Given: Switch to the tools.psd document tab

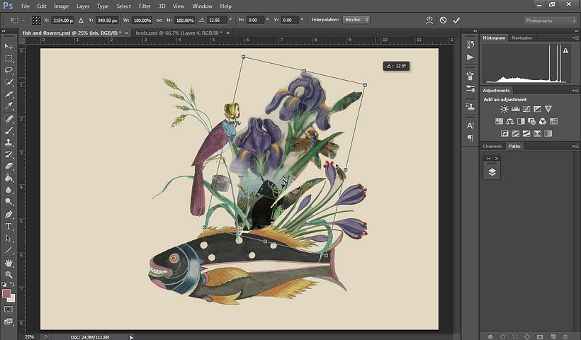Looking at the screenshot, I should click(x=171, y=33).
